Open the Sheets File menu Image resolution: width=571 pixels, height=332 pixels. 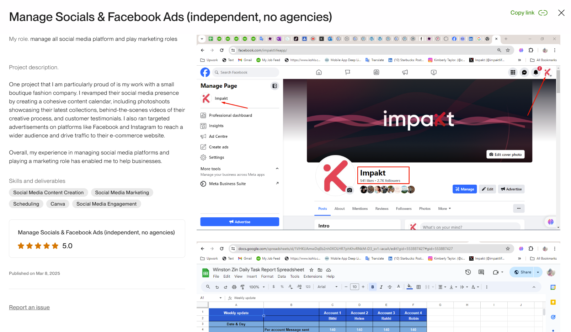[x=216, y=277]
